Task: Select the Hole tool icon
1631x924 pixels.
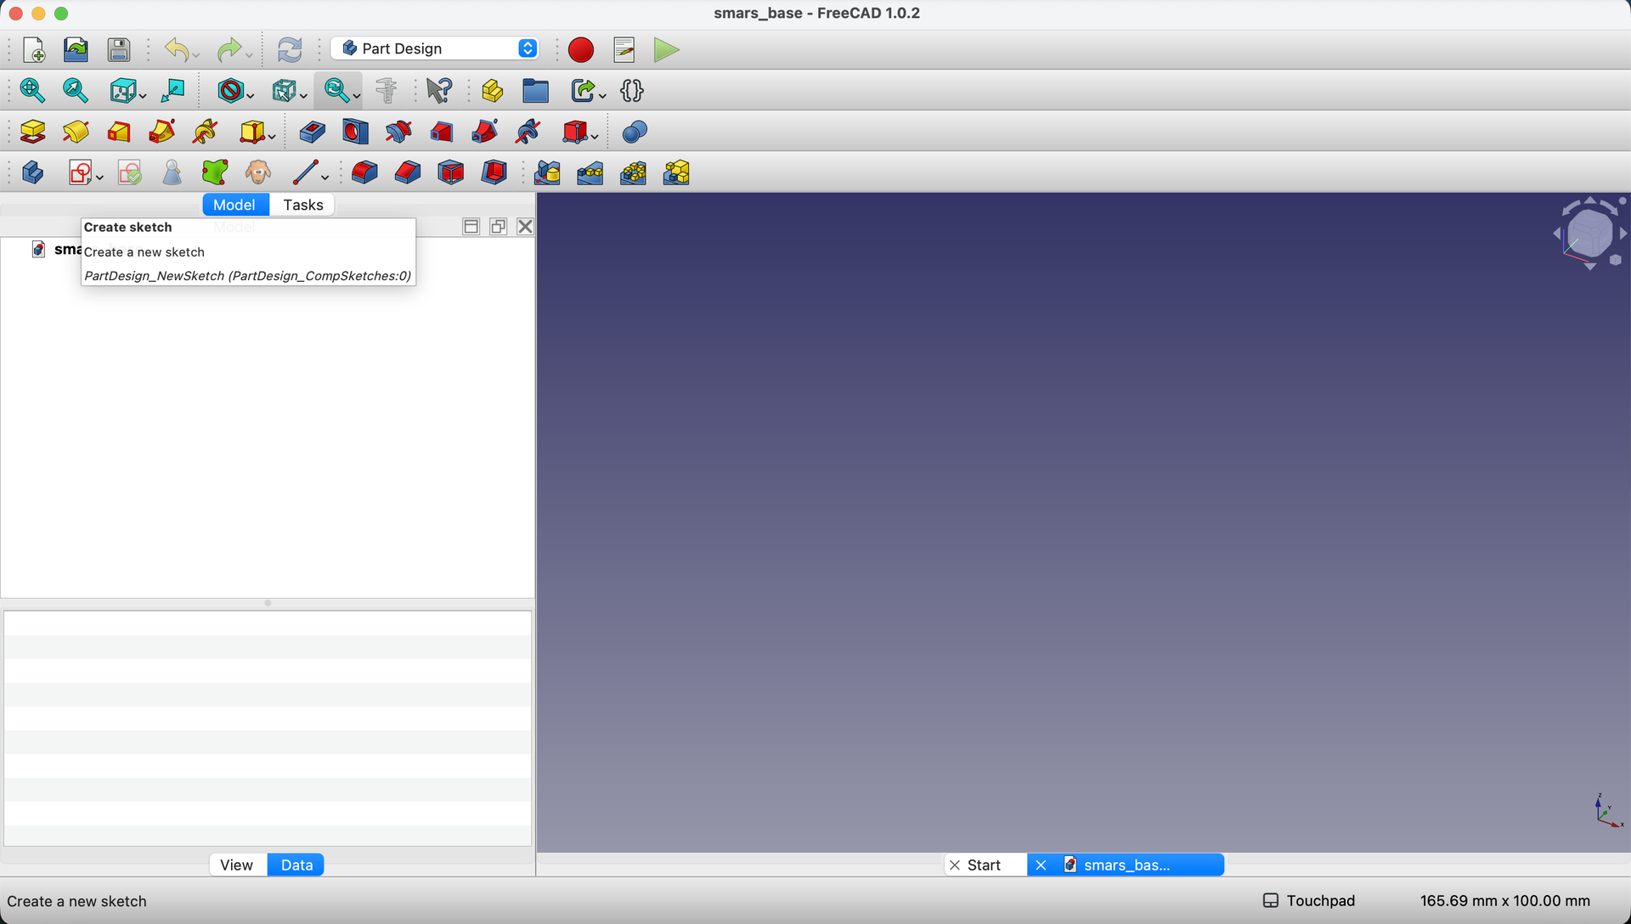Action: [x=355, y=132]
